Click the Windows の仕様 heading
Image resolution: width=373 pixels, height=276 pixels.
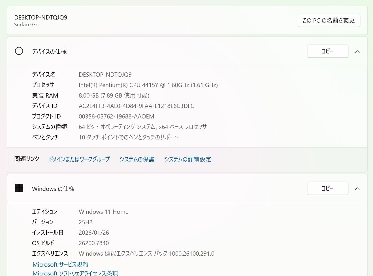click(53, 189)
